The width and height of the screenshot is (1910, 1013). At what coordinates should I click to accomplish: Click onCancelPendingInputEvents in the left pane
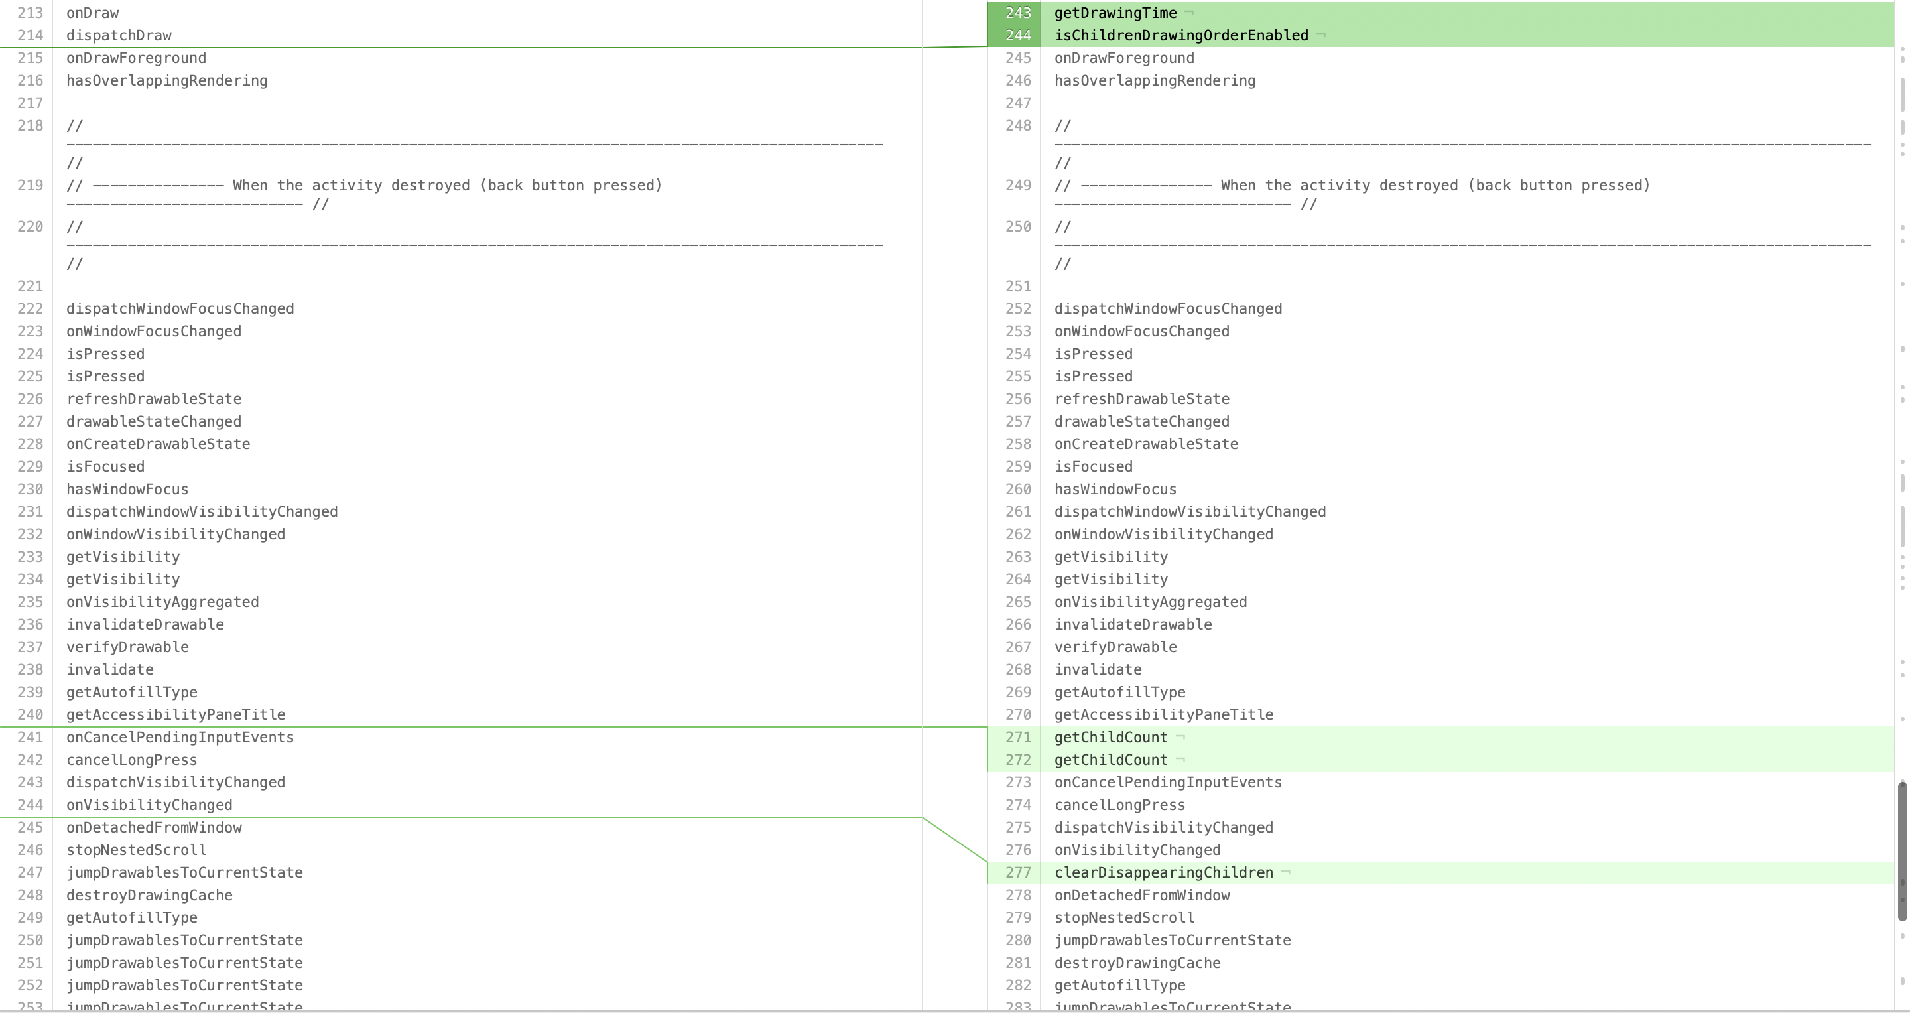click(180, 737)
